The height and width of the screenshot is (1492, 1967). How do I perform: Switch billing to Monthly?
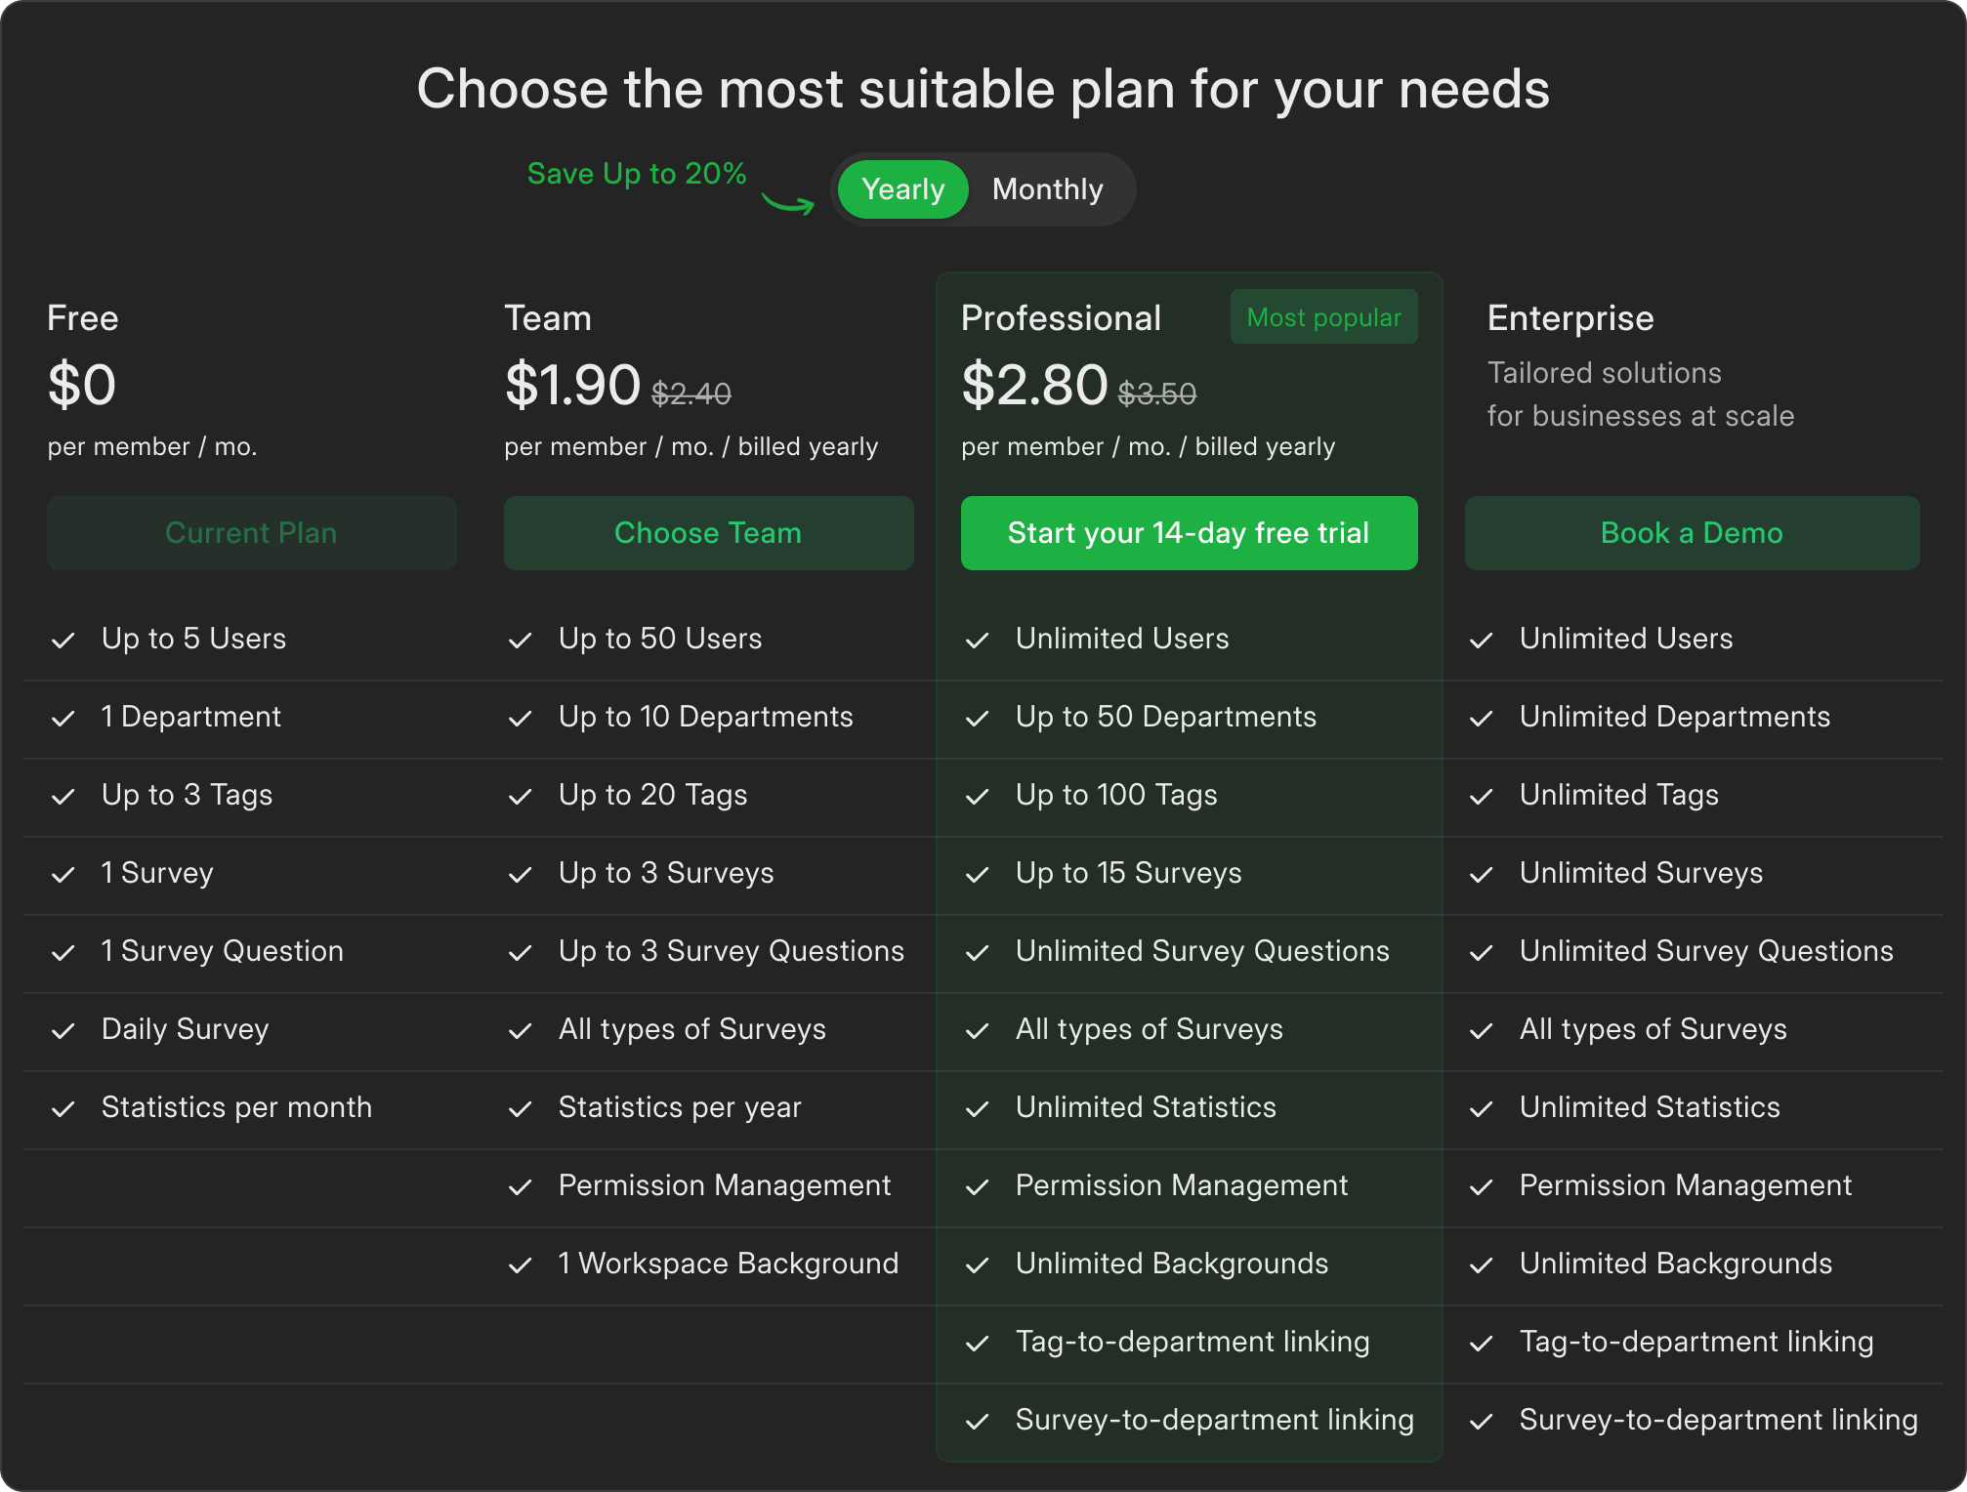(1047, 189)
